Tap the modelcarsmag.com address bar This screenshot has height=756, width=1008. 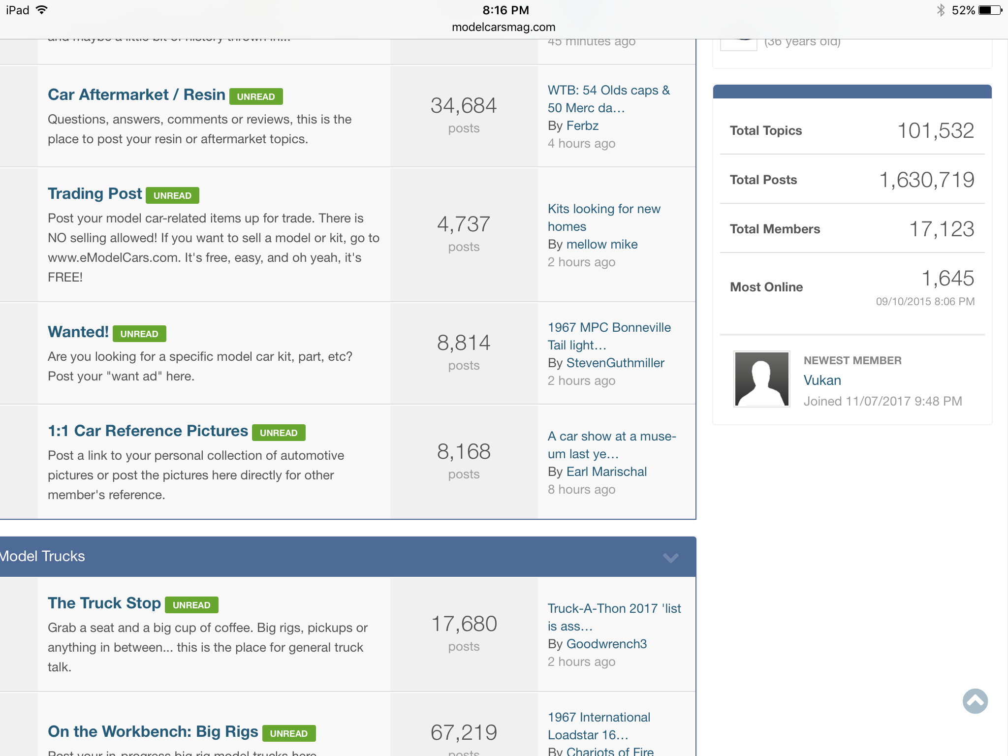(504, 27)
